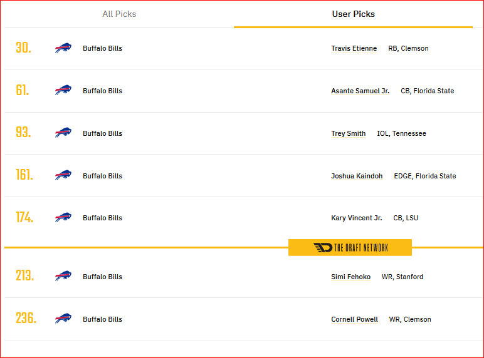This screenshot has height=358, width=484.
Task: Open Simi Fehoko player link
Action: pyautogui.click(x=350, y=277)
